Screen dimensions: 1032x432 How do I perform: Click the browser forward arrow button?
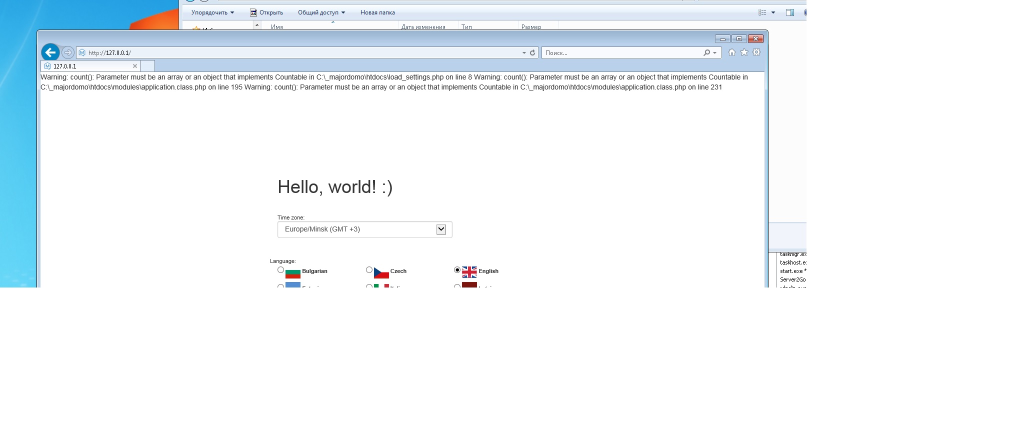pos(68,52)
